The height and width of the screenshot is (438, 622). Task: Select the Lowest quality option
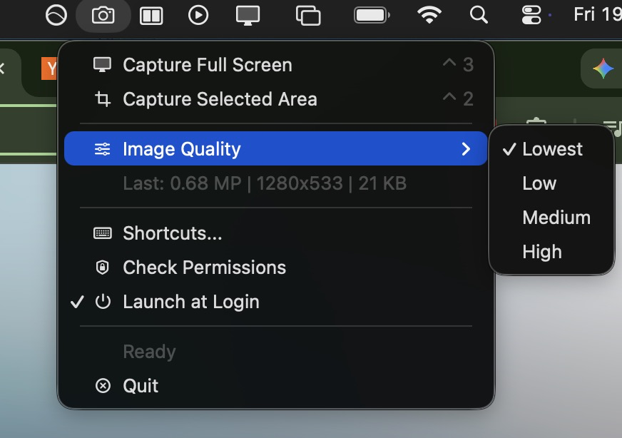[x=552, y=149]
